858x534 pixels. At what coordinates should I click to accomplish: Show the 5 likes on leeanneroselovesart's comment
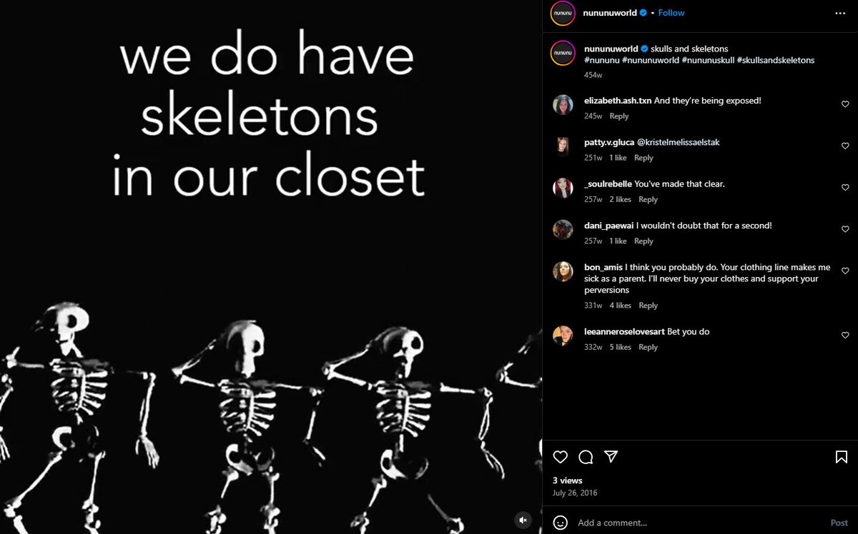621,347
